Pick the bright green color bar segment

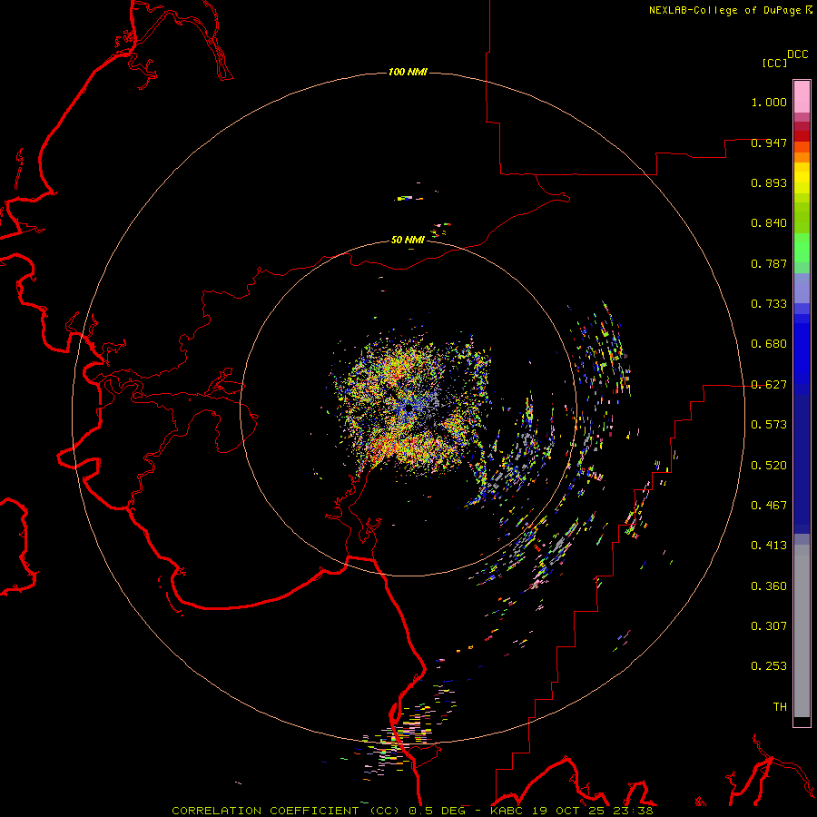[x=802, y=248]
